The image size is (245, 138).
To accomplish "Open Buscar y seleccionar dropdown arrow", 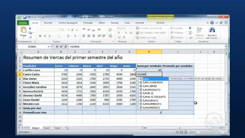I will 219,38.
